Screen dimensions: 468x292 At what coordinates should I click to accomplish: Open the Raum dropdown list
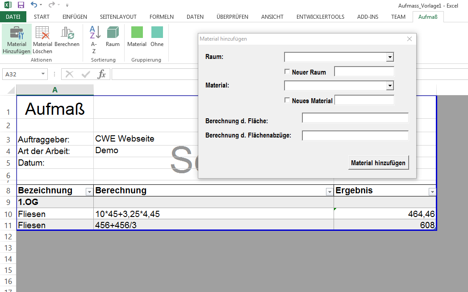390,57
